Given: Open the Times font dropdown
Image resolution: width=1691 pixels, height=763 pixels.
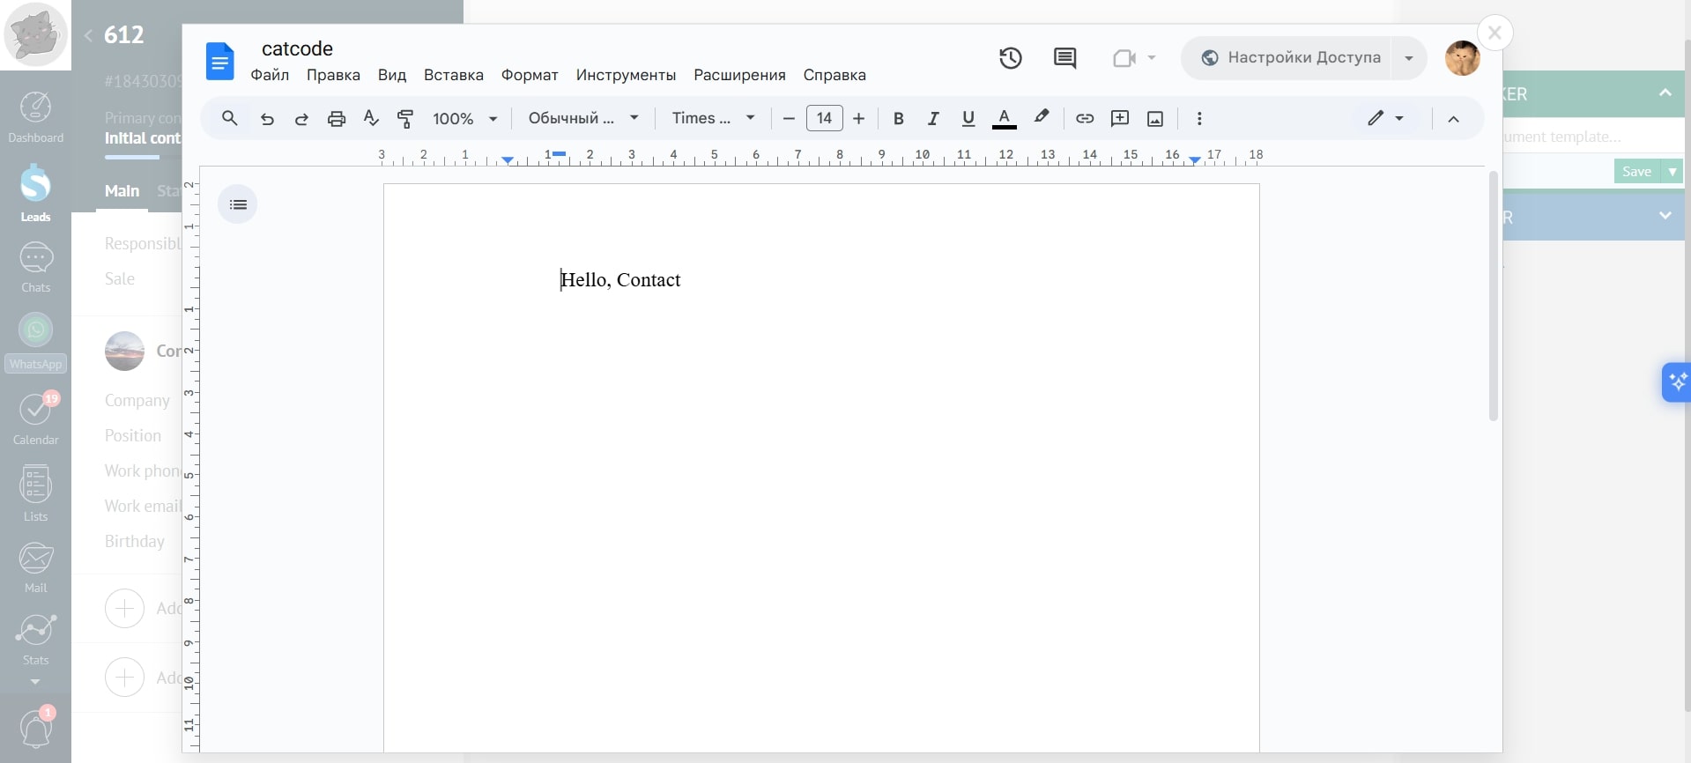Looking at the screenshot, I should pyautogui.click(x=713, y=119).
